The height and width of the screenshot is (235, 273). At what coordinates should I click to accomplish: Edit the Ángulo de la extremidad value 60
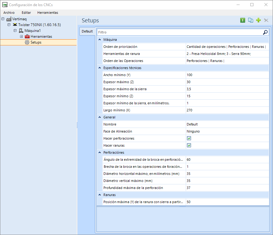227,160
